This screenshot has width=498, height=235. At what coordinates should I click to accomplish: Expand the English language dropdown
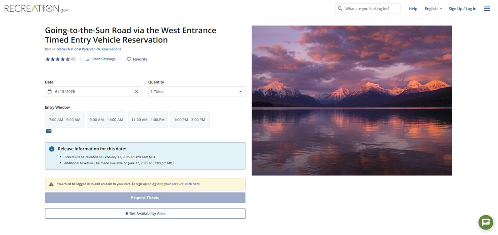click(x=433, y=8)
